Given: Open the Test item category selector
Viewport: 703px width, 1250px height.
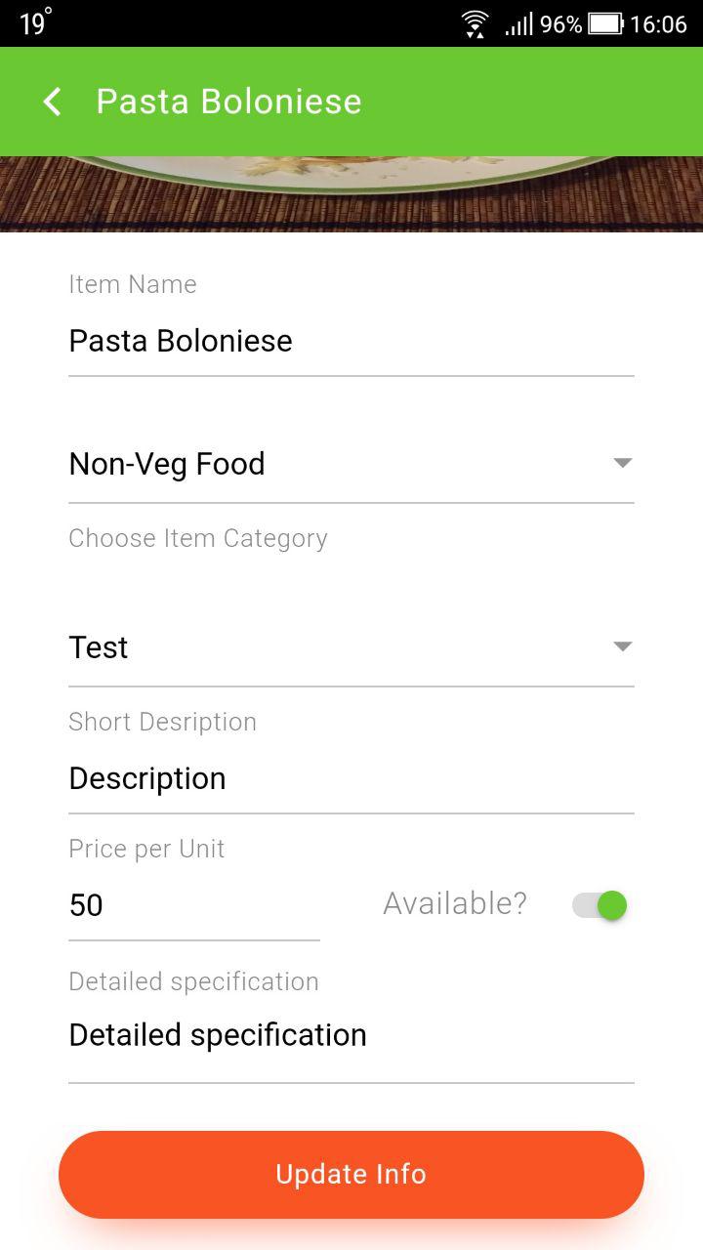Looking at the screenshot, I should [351, 647].
